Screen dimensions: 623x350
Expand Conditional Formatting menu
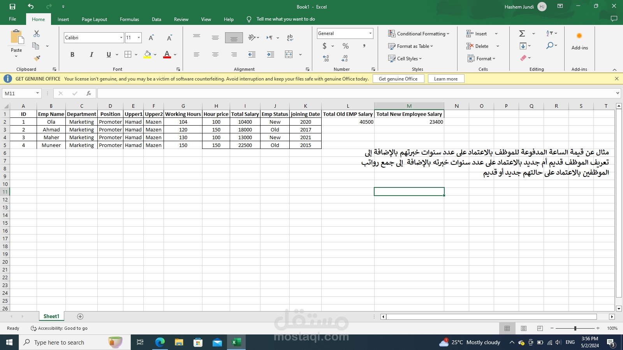pyautogui.click(x=419, y=34)
